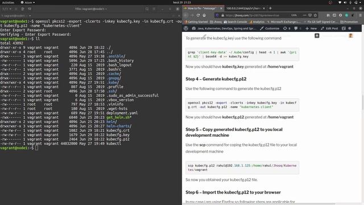The width and height of the screenshot is (364, 205).
Task: Open the clock and calendar in top bar
Action: tap(182, 2)
